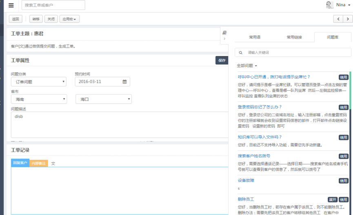Open the calendar icon for 预约时间
Screen dimensions: 353x215
124,82
